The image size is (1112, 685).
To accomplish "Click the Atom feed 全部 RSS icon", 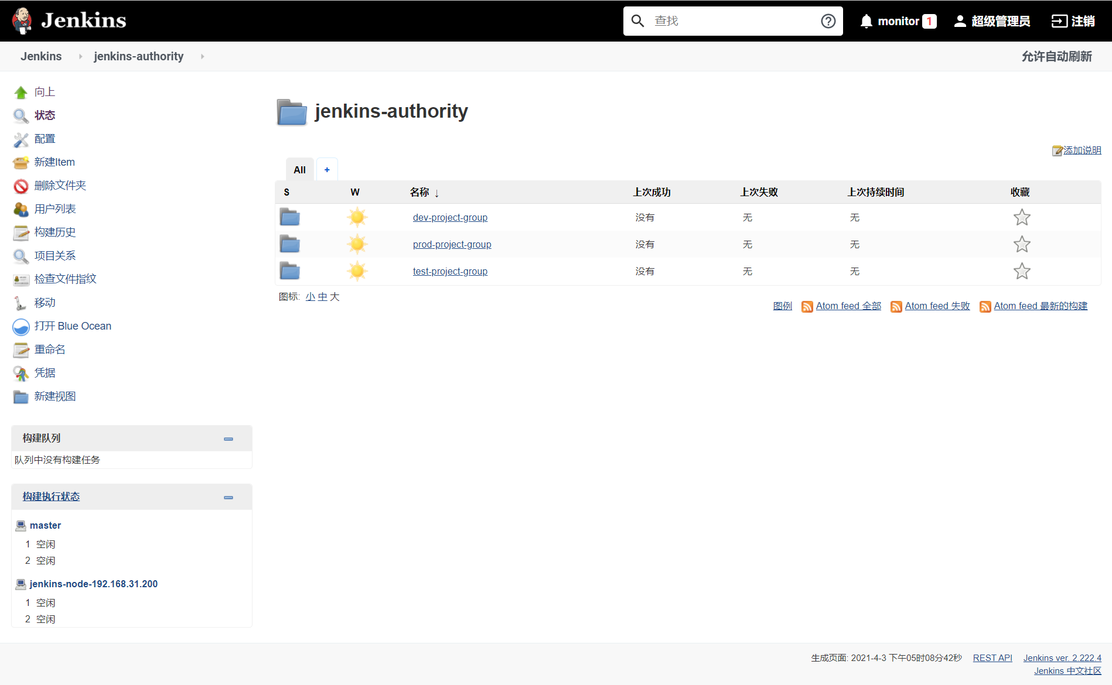I will tap(807, 306).
